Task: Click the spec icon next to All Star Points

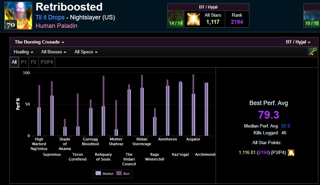Action: click(291, 153)
